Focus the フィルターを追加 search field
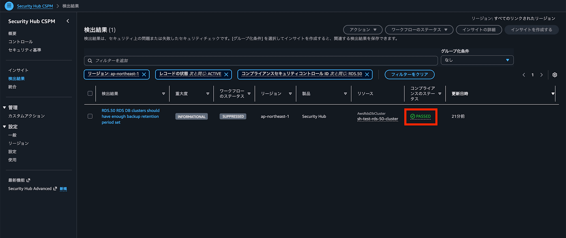The width and height of the screenshot is (566, 238). 261,60
